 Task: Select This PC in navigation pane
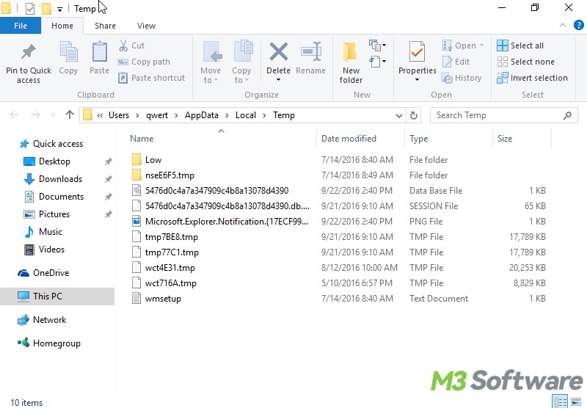(57, 296)
